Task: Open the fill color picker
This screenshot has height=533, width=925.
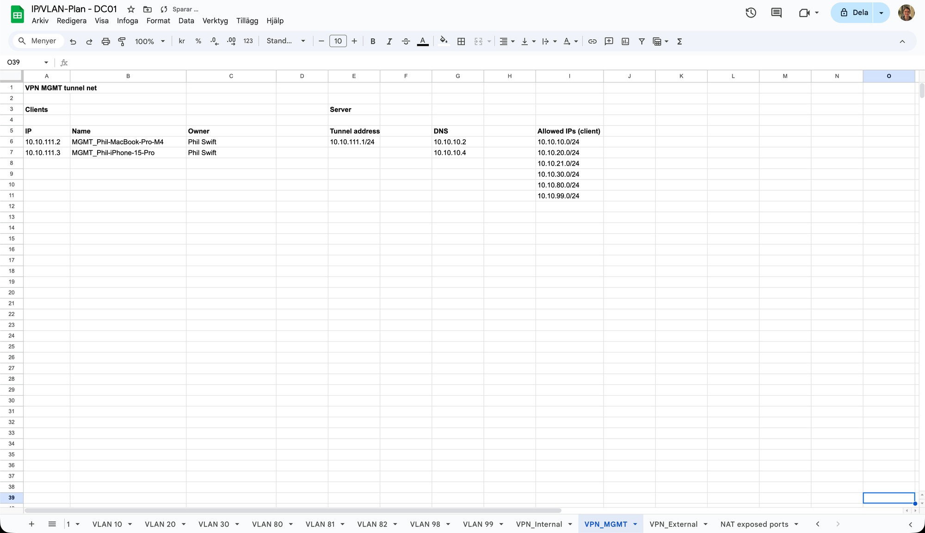Action: pyautogui.click(x=443, y=41)
